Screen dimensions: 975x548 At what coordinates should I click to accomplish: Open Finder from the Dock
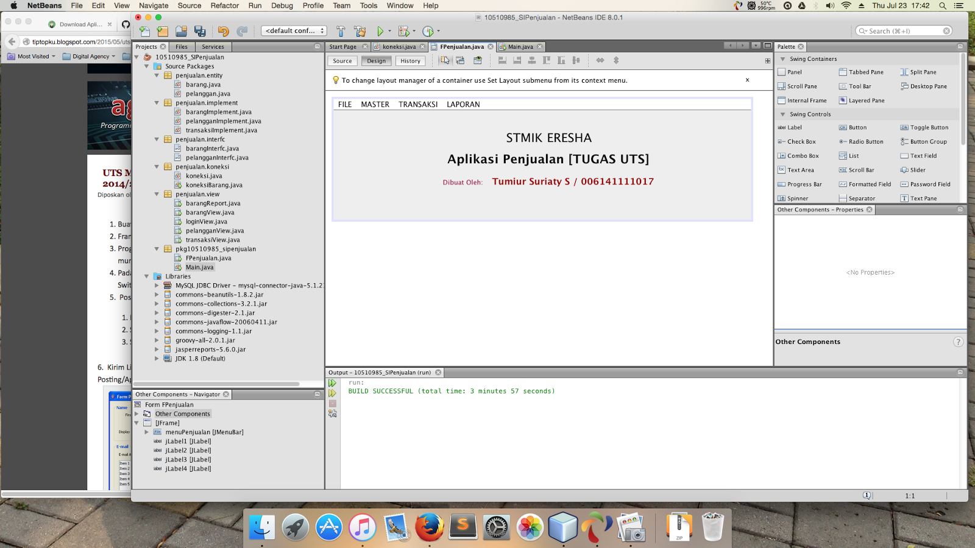point(262,527)
